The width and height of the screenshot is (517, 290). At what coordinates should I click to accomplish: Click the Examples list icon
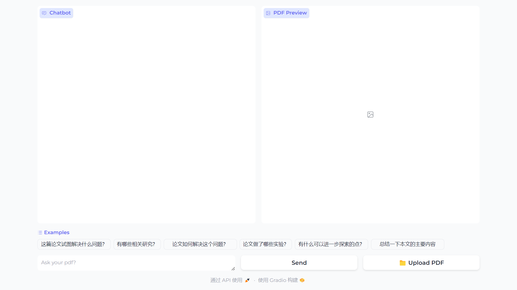pos(40,233)
